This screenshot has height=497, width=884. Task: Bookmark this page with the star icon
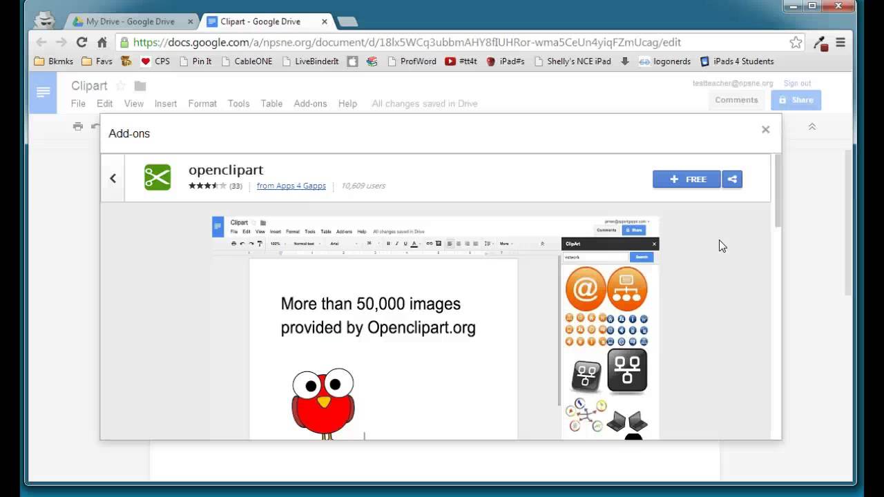pos(796,42)
